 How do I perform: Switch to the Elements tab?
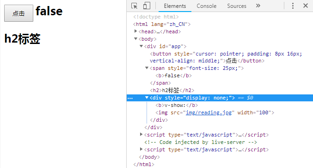pyautogui.click(x=175, y=6)
